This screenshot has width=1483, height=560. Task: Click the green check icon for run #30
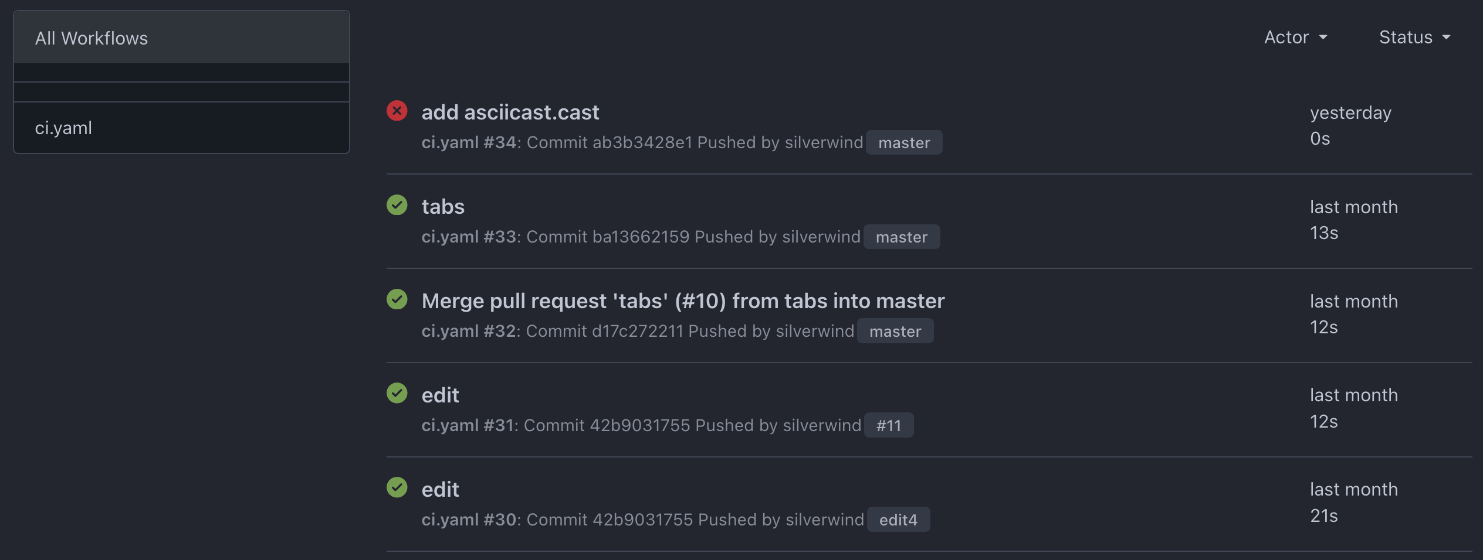(397, 487)
